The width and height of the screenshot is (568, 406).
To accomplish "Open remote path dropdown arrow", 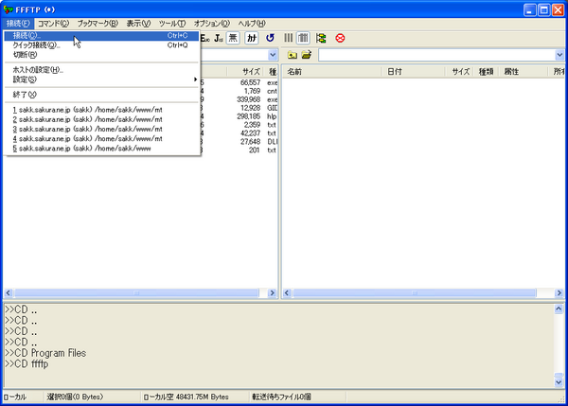I will point(559,55).
